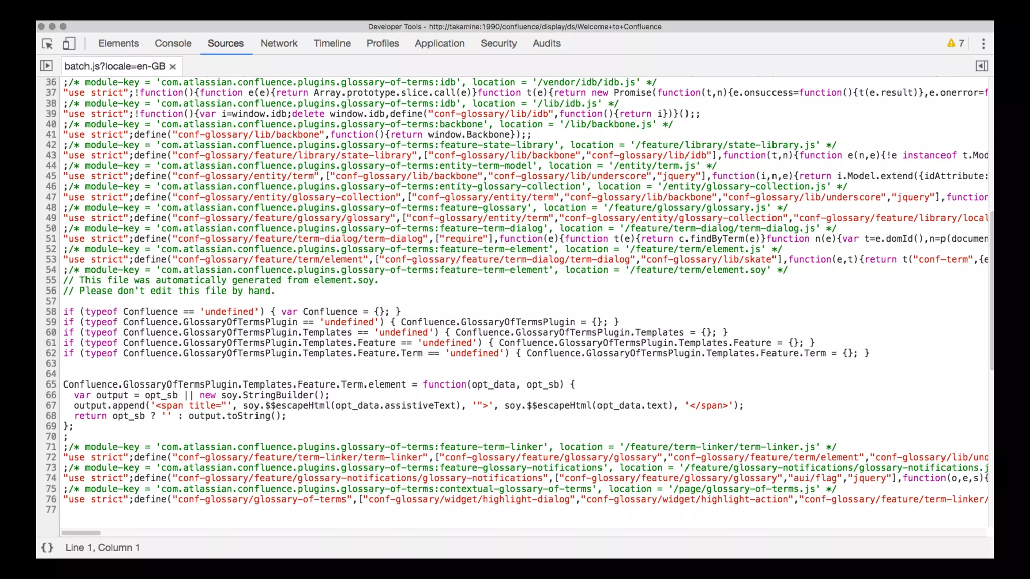Click the vertical scrollbar thumb

[x=991, y=292]
